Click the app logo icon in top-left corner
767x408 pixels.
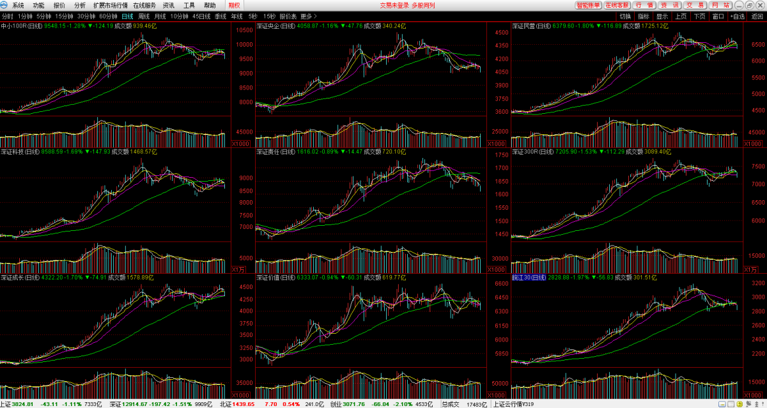(x=5, y=5)
